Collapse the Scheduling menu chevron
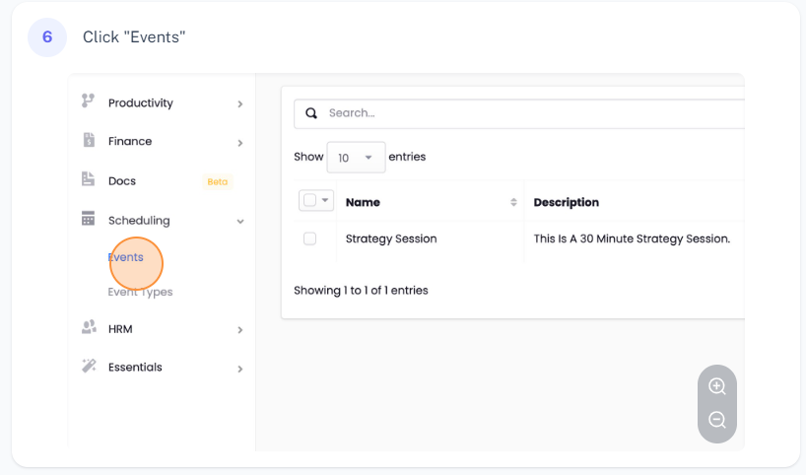This screenshot has height=475, width=806. coord(239,222)
